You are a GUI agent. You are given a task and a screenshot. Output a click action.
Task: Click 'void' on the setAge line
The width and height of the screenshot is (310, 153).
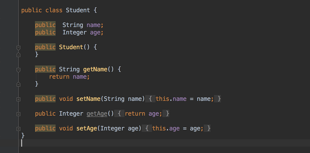66,128
